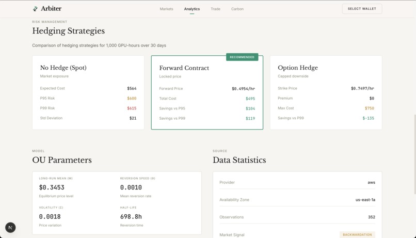Click the Strike Price $0.7497/hr value
The width and height of the screenshot is (416, 238).
coord(362,88)
